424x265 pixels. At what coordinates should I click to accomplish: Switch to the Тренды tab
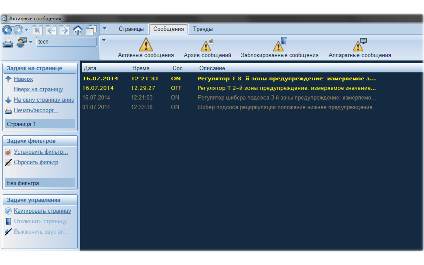click(x=203, y=29)
